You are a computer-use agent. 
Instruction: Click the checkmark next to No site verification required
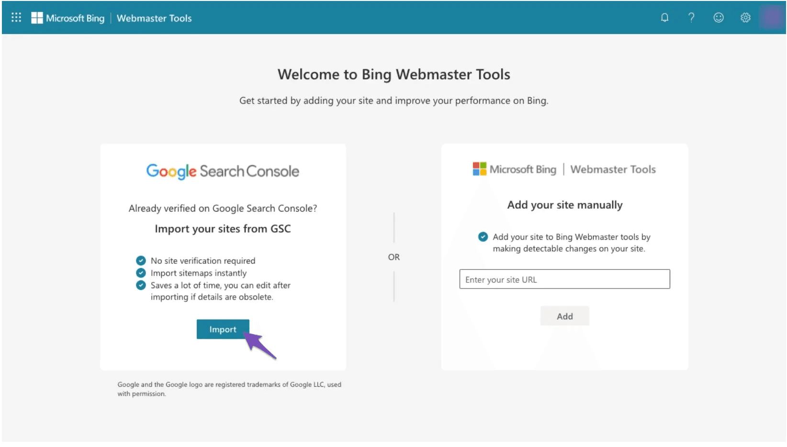tap(141, 260)
